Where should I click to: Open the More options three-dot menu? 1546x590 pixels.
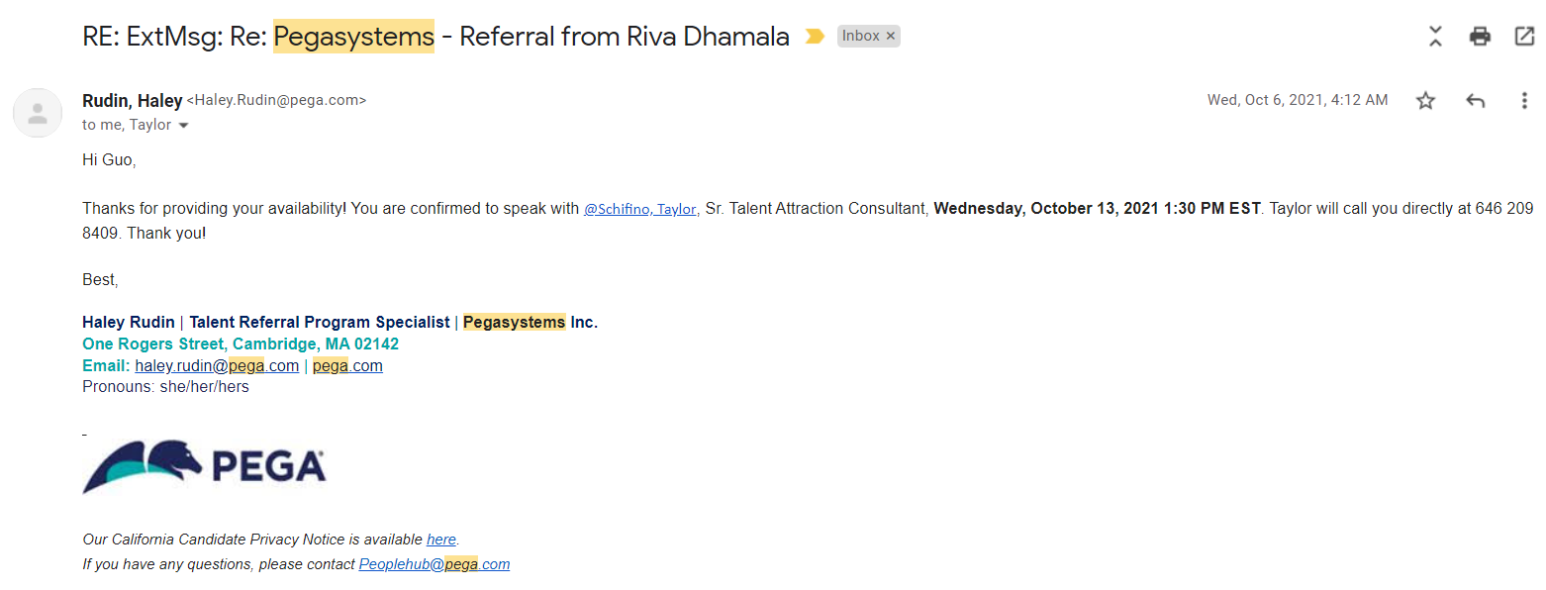pyautogui.click(x=1524, y=100)
